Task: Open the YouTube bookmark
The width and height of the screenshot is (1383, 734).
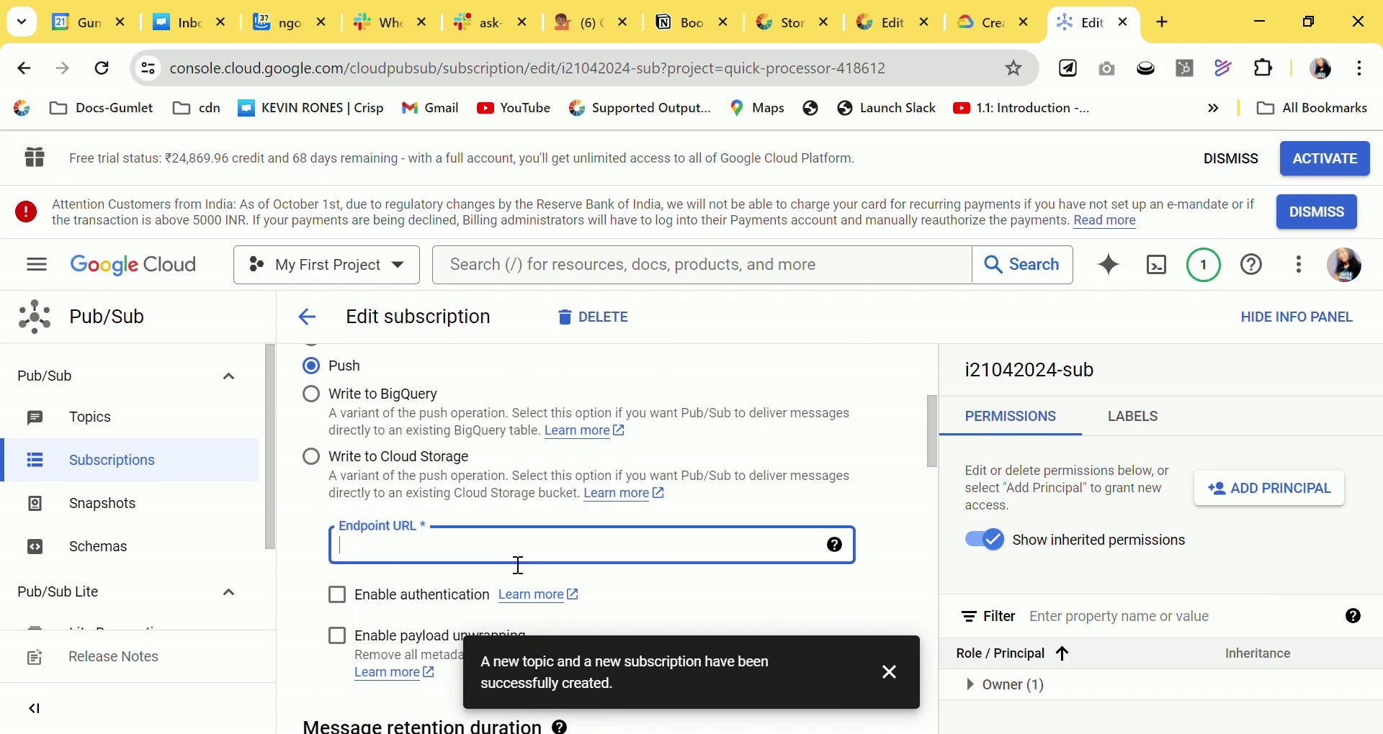Action: tap(514, 108)
